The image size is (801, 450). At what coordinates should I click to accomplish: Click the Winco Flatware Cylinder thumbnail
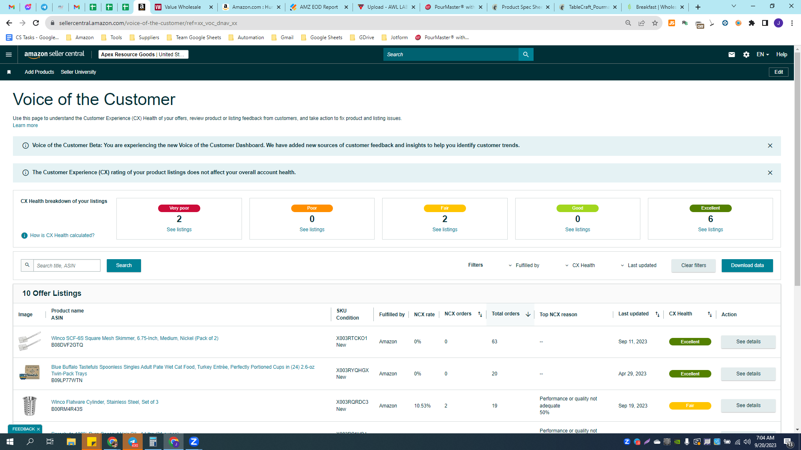click(30, 406)
